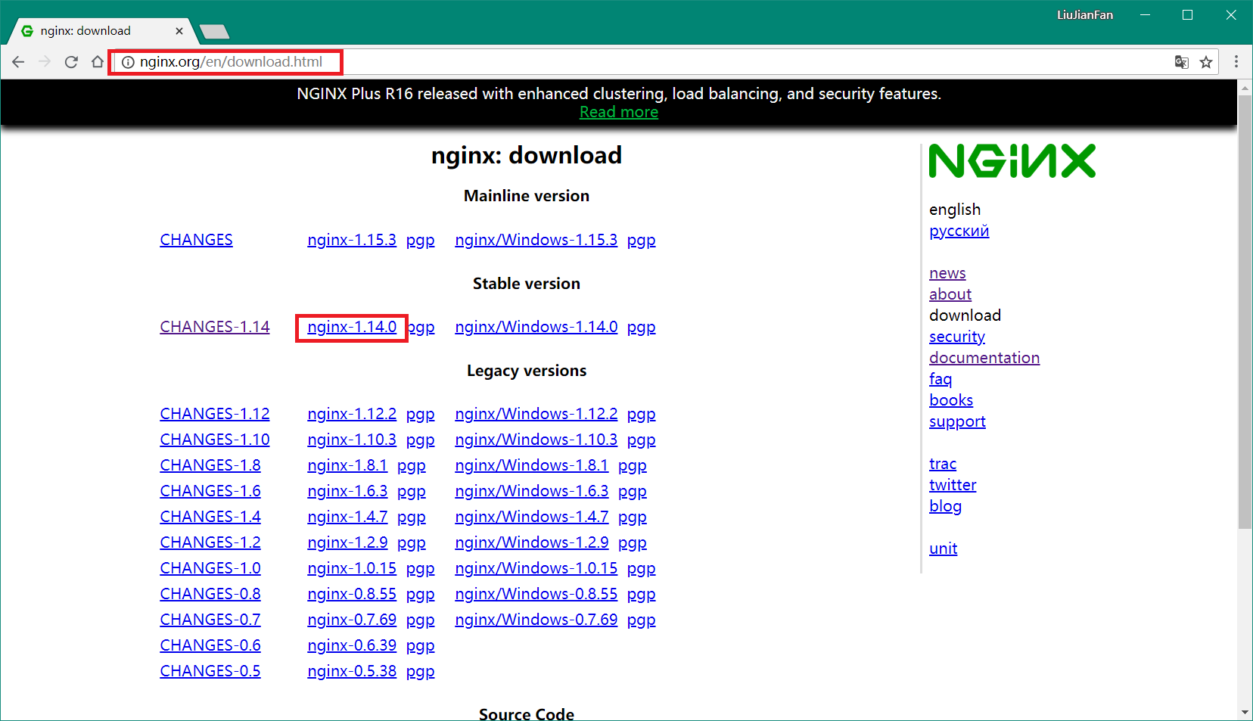Download nginx-1.6.3
The height and width of the screenshot is (721, 1253).
click(x=347, y=491)
